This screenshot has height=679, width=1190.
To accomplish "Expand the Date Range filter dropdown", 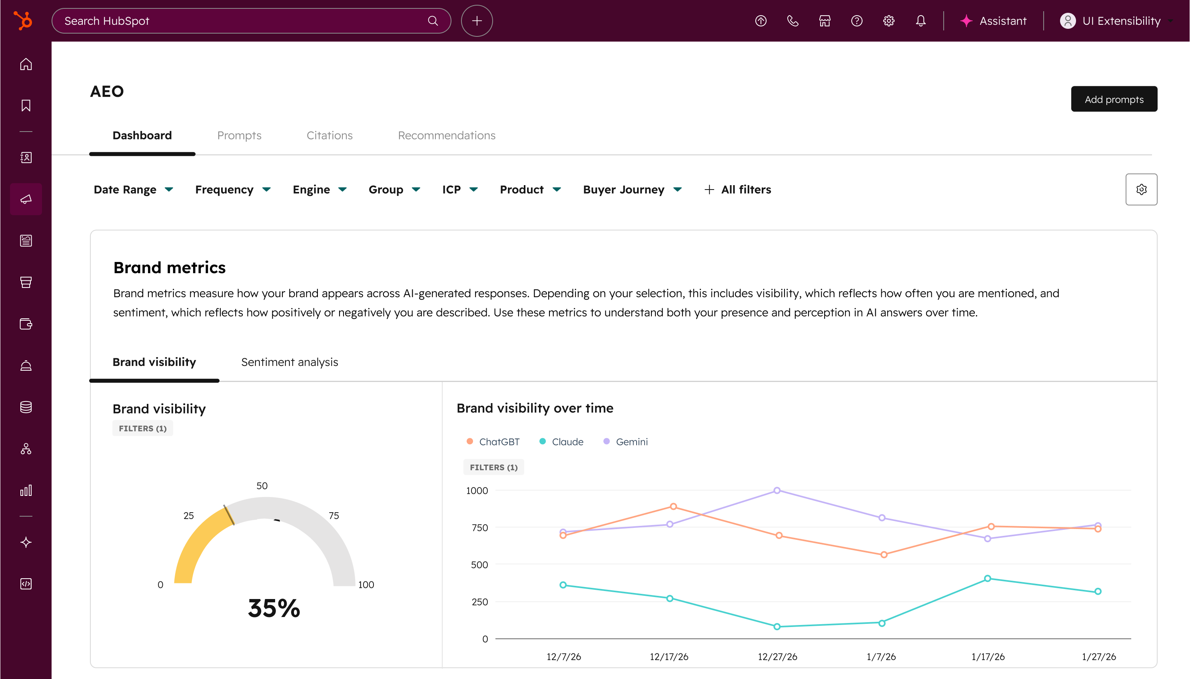I will pyautogui.click(x=134, y=189).
